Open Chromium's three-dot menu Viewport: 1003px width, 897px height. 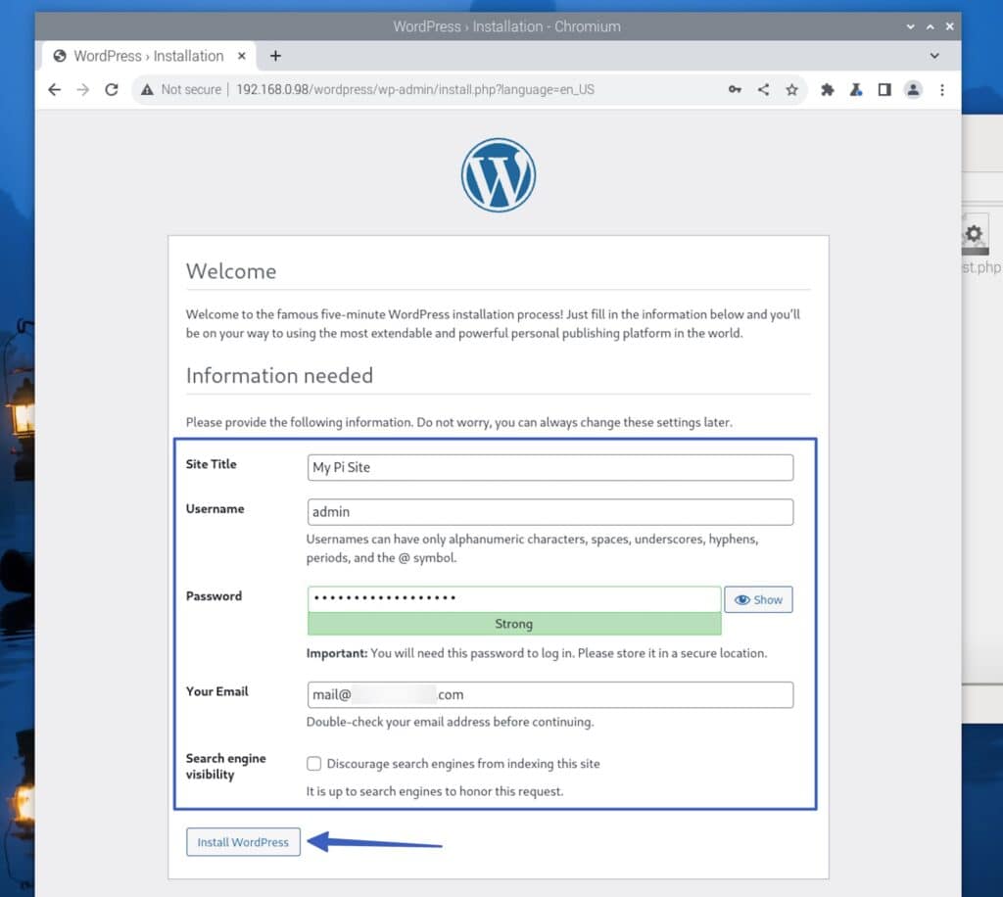941,89
